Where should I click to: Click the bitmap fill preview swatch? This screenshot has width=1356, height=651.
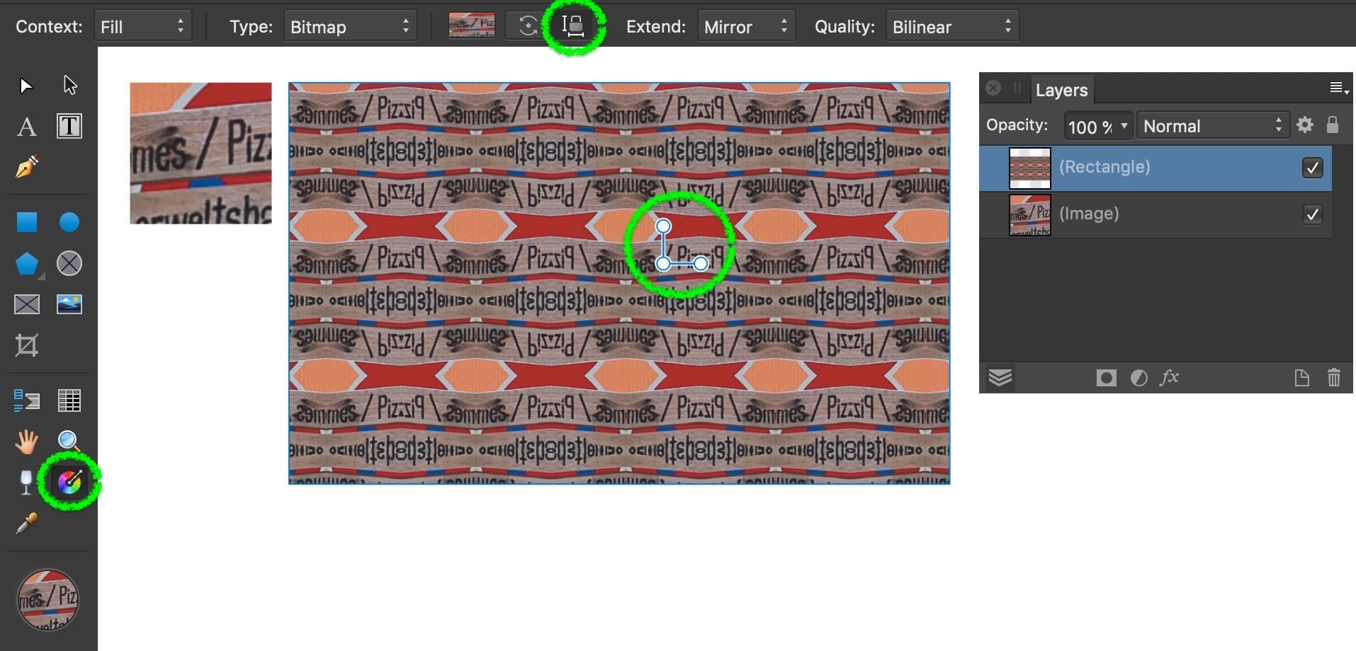point(472,26)
